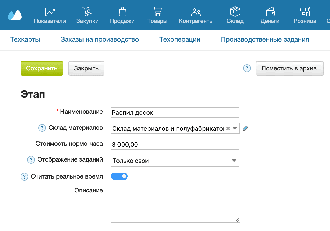The width and height of the screenshot is (330, 231).
Task: Click the Сохранить button
Action: (42, 68)
